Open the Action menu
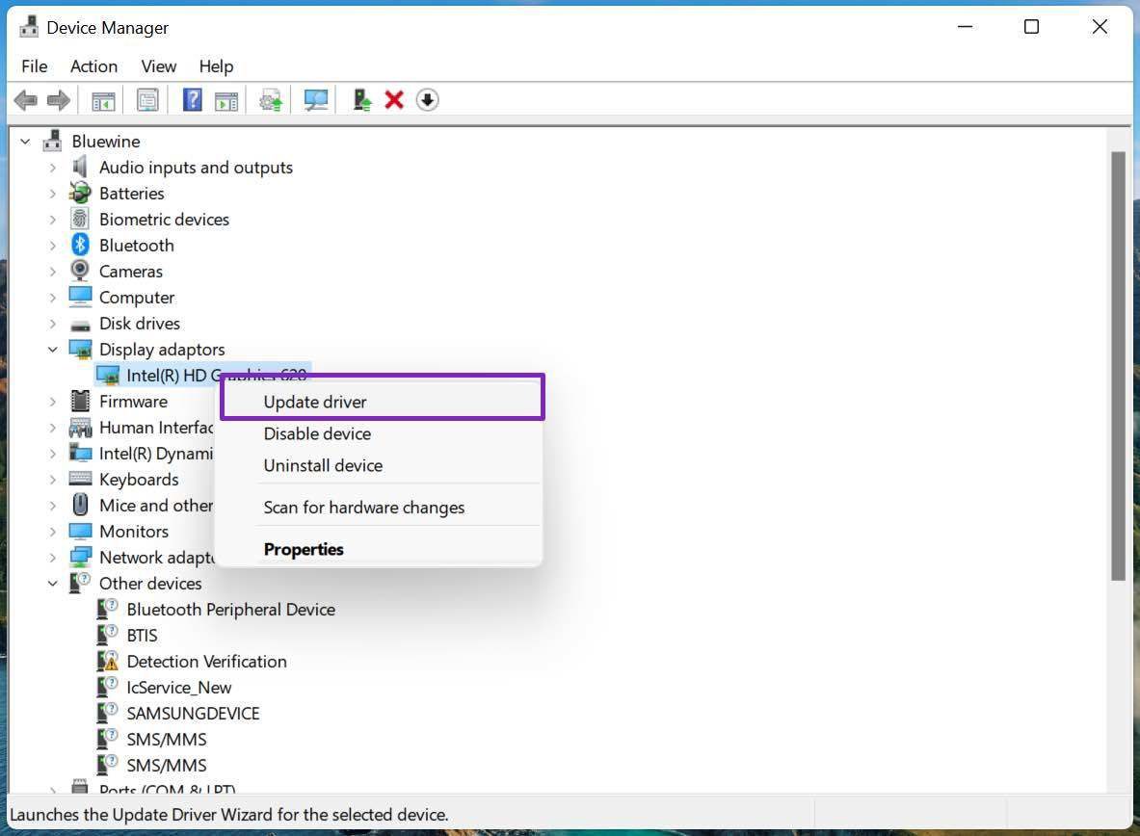1140x836 pixels. pos(93,66)
